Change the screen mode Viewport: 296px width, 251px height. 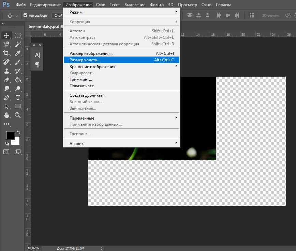[18, 152]
